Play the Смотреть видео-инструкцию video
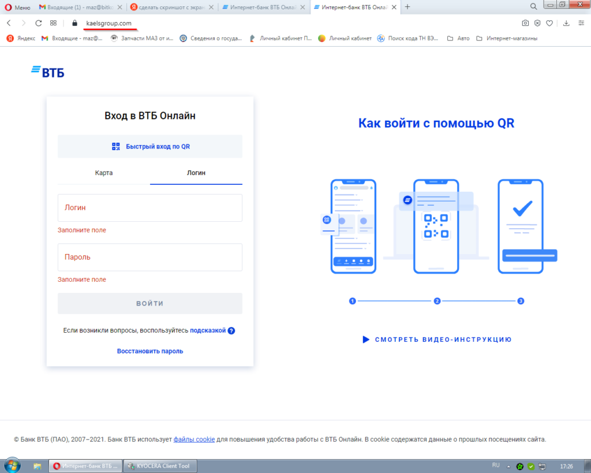This screenshot has height=473, width=591. click(437, 340)
